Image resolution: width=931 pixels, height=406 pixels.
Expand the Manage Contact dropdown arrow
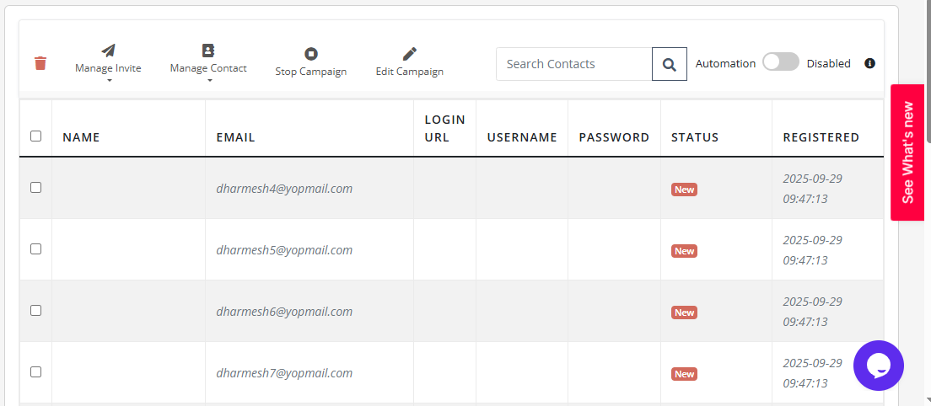click(209, 81)
